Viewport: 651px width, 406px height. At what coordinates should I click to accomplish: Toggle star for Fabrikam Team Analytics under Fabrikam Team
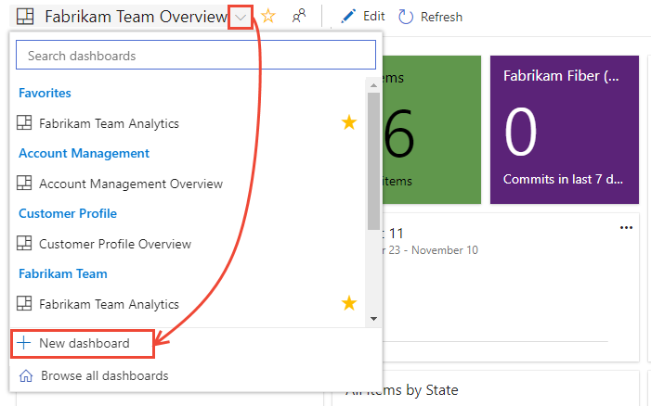click(x=349, y=303)
